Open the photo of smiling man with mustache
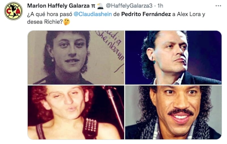227x144 pixels. pyautogui.click(x=173, y=112)
